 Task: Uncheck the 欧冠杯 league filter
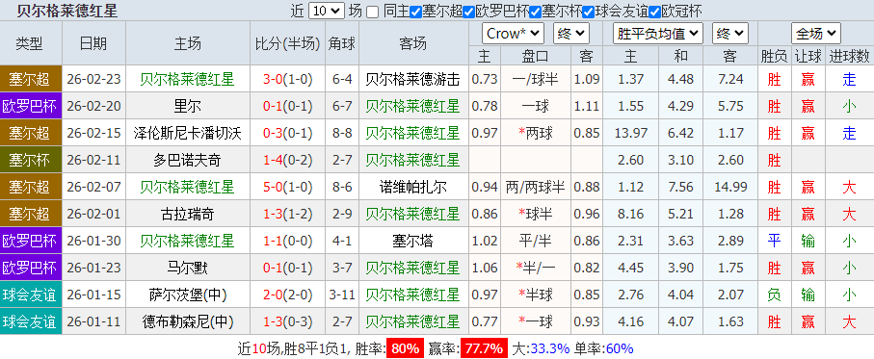pyautogui.click(x=654, y=12)
